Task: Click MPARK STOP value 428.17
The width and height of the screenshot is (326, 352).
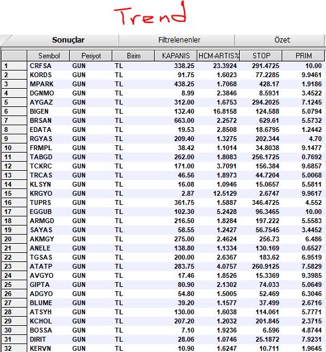Action: tap(269, 84)
